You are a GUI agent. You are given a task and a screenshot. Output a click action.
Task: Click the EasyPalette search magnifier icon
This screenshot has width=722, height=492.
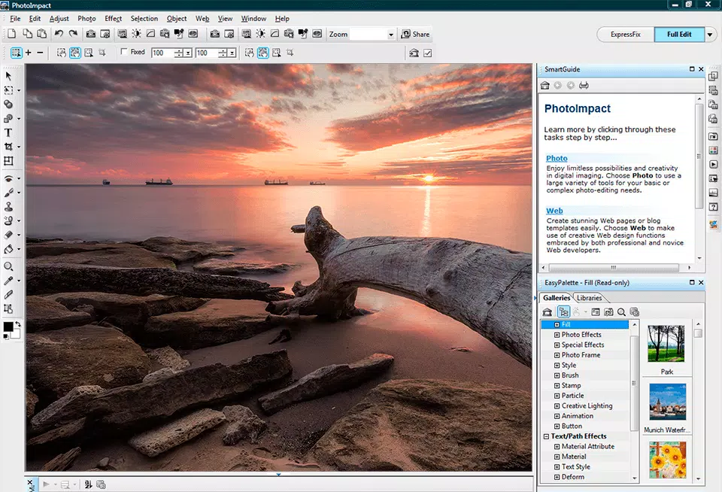(x=621, y=312)
